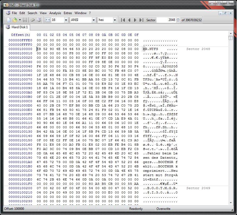Click the scrollbar down arrow
237x215 pixels.
tap(231, 202)
